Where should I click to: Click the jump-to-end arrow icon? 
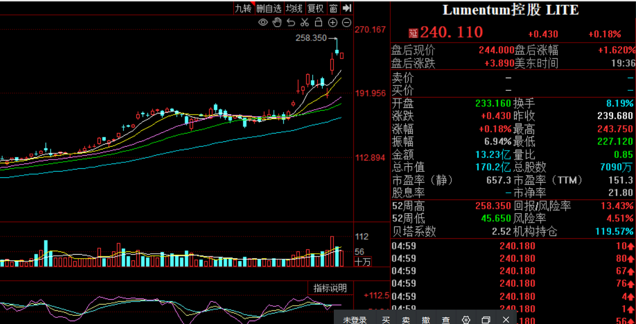point(347,8)
